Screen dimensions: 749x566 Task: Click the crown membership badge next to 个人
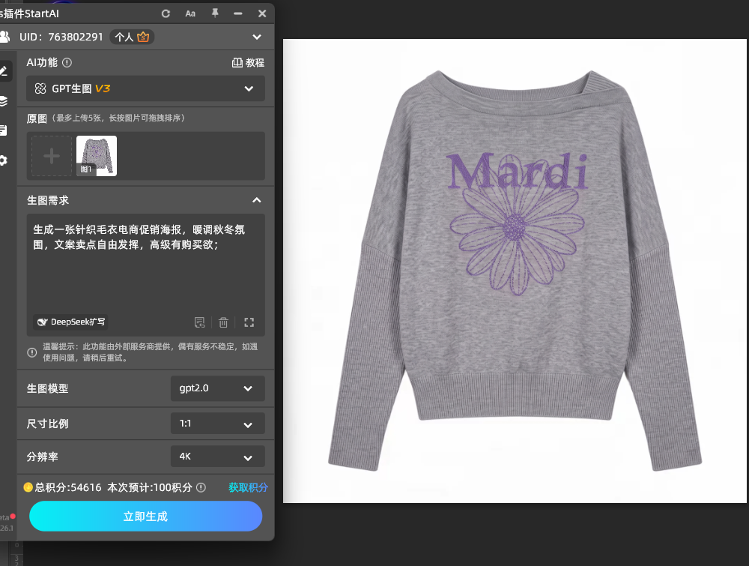[x=143, y=37]
